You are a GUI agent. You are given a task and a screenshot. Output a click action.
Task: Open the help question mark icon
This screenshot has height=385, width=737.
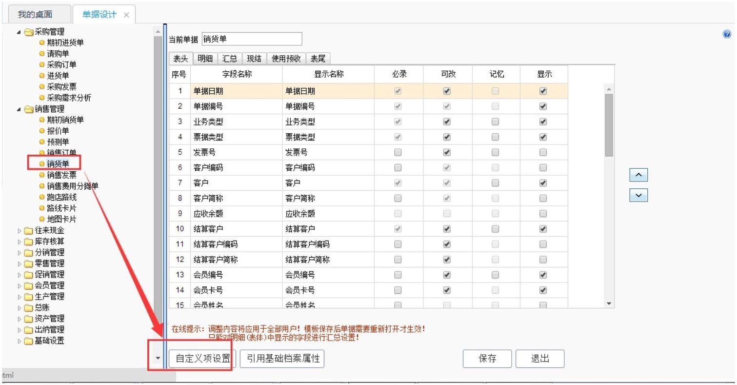(x=728, y=33)
